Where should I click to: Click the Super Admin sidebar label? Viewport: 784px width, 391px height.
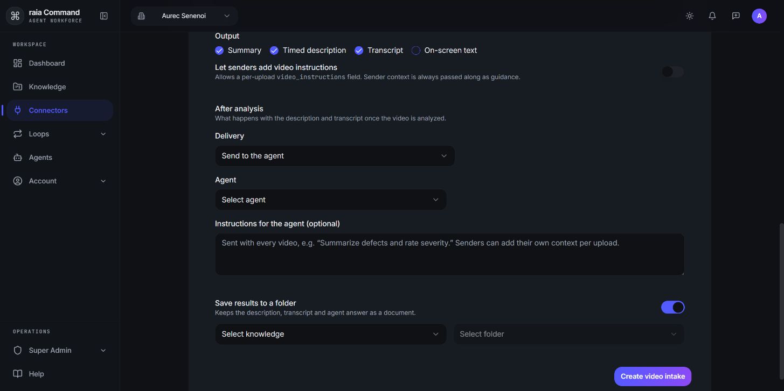point(50,350)
